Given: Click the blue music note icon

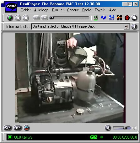Looking at the screenshot, I should click(x=104, y=18).
